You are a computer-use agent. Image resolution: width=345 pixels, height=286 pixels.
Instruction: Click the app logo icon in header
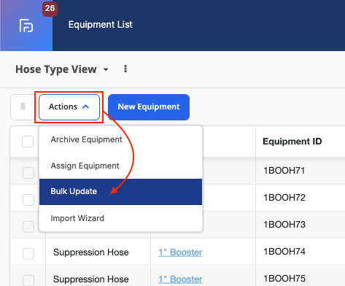tap(26, 26)
